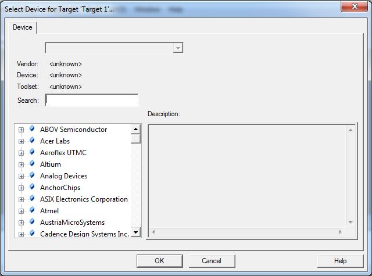Click the Acer Labs vendor icon
This screenshot has width=372, height=276.
tap(32, 141)
